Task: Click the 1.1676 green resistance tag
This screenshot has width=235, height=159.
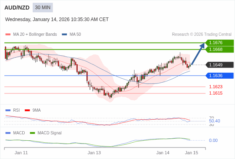Action: [x=220, y=43]
